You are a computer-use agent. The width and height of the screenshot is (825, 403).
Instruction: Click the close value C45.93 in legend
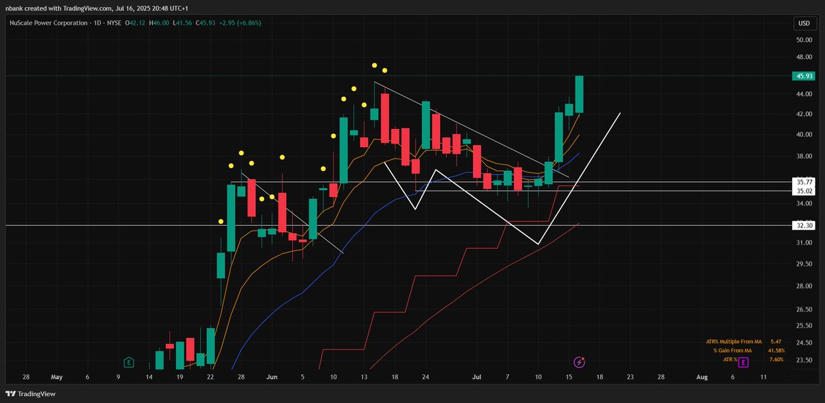point(206,23)
